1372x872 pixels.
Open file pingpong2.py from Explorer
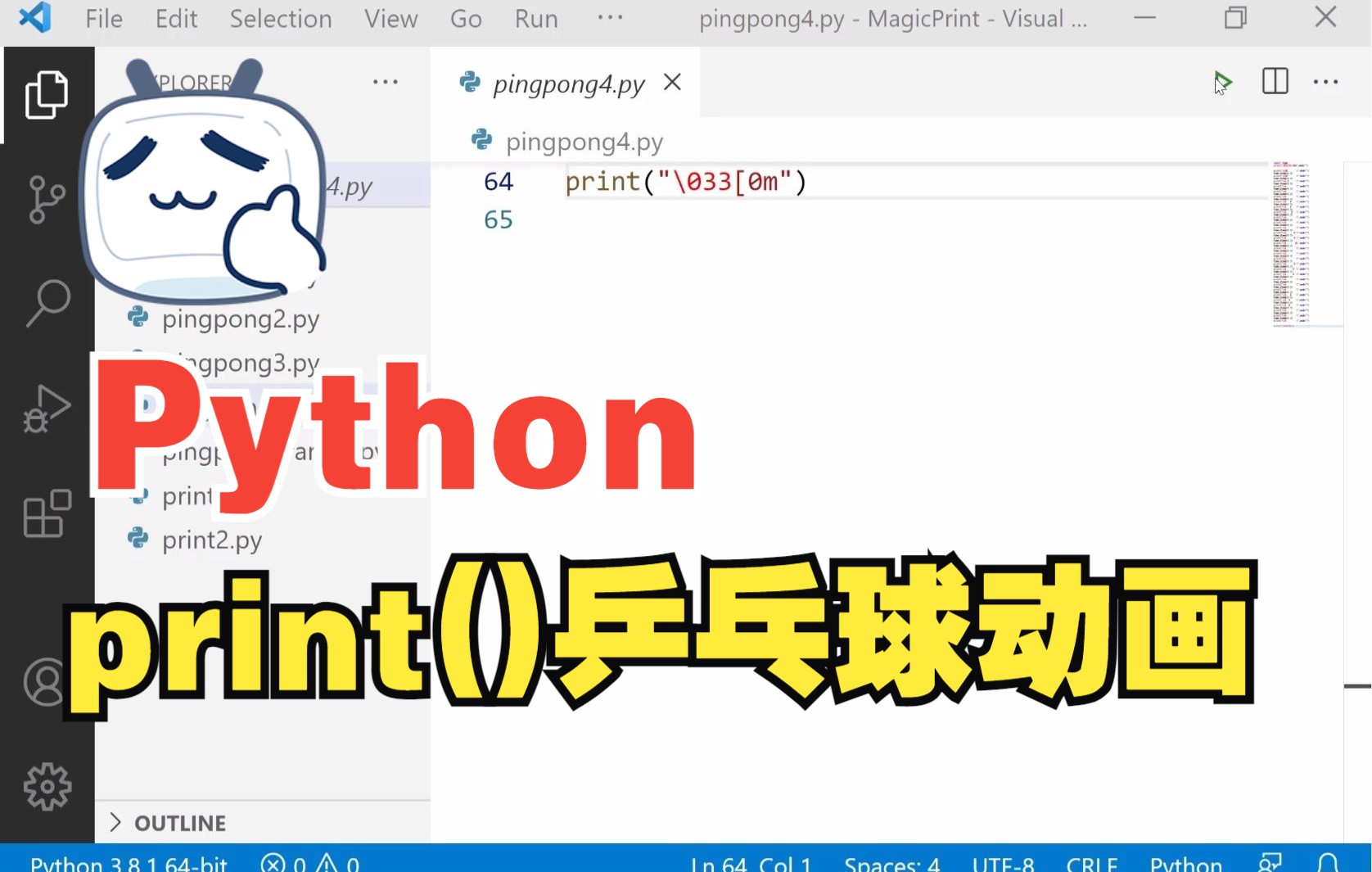239,319
